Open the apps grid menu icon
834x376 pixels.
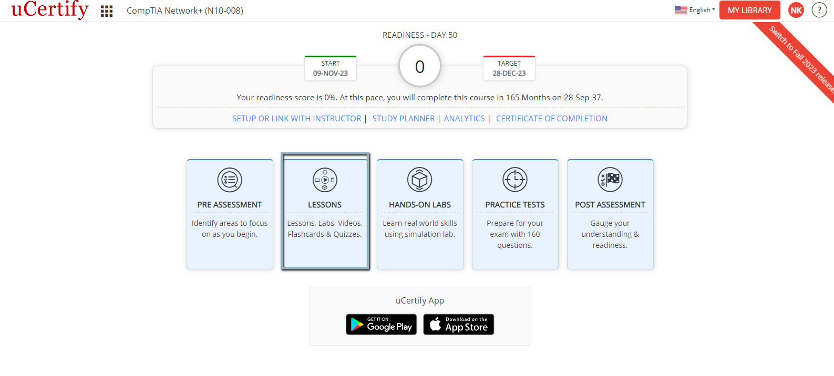107,11
